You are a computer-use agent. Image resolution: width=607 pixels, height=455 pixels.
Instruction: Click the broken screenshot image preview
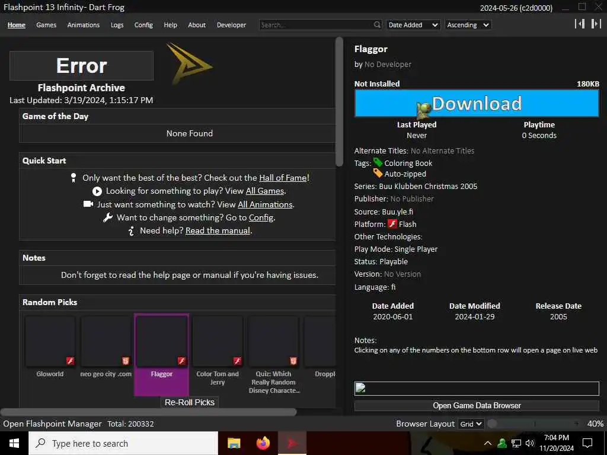[477, 389]
